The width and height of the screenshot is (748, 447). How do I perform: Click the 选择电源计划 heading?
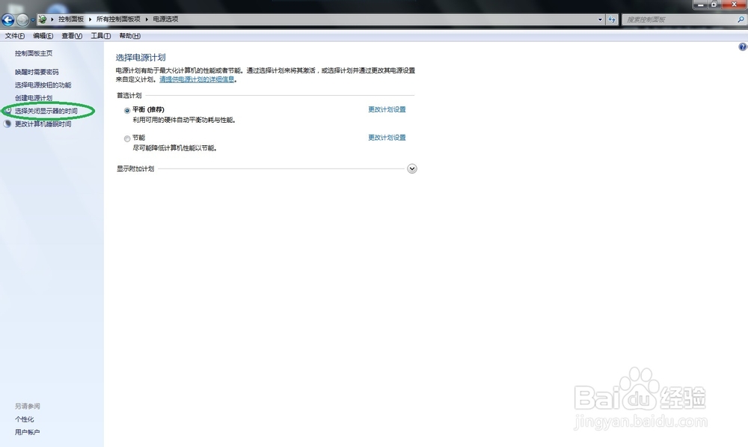click(141, 58)
